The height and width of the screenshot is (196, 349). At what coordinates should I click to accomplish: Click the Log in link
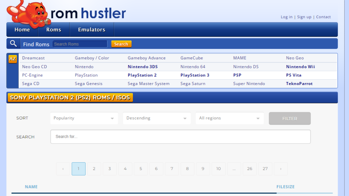tap(286, 17)
